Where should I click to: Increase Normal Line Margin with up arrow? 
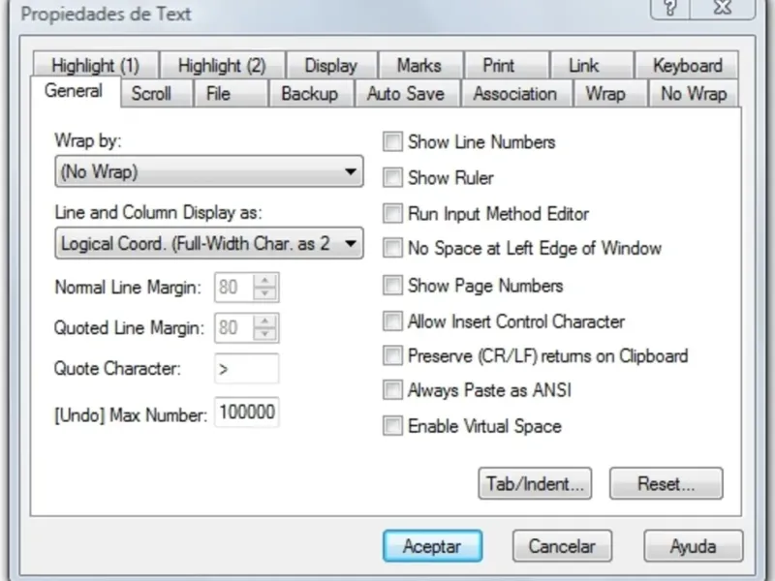click(x=265, y=281)
